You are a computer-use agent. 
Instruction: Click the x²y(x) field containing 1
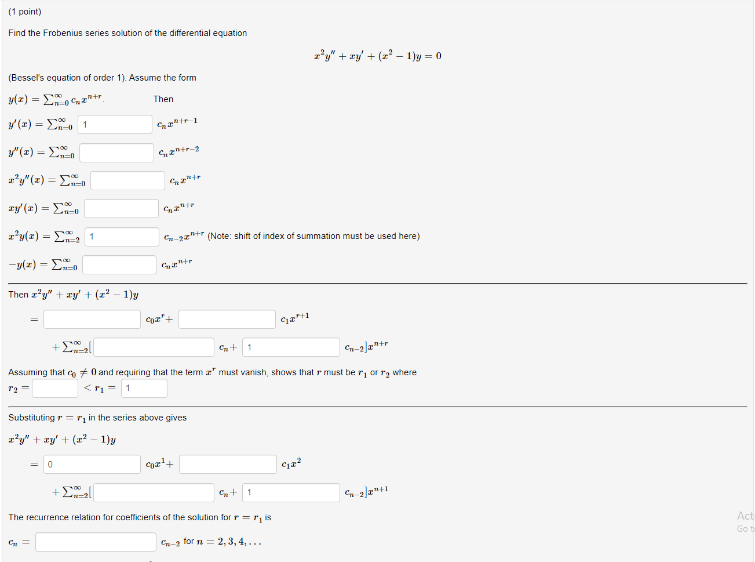point(121,237)
